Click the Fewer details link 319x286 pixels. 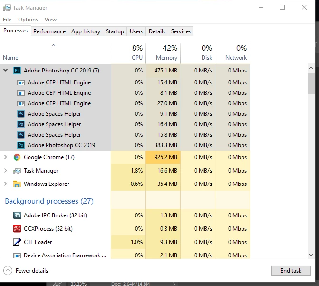tap(32, 271)
